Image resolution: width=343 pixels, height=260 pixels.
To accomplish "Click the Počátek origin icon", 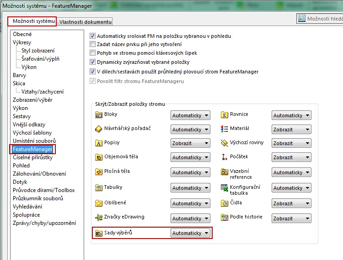I will (225, 157).
